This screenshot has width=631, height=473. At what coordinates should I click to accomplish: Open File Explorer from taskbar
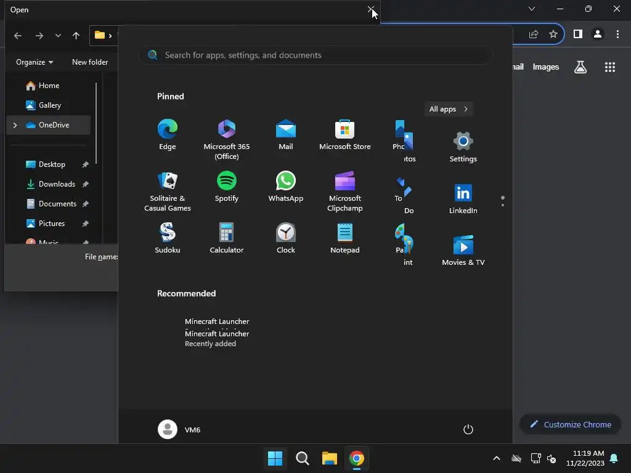[x=330, y=458]
